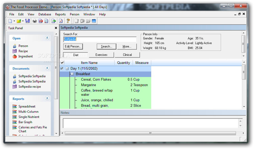Image resolution: width=254 pixels, height=149 pixels.
Task: Collapse the Day 1 tree node
Action: click(67, 69)
